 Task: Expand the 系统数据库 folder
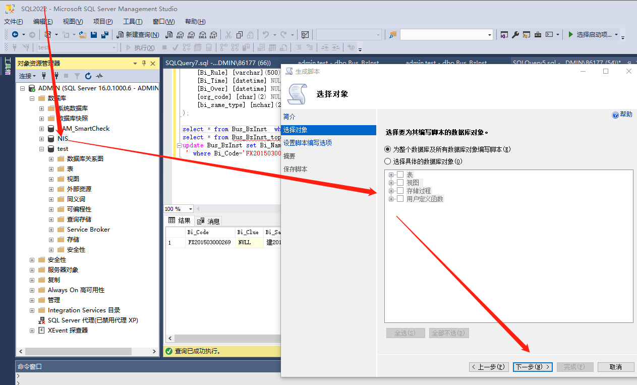[x=41, y=108]
